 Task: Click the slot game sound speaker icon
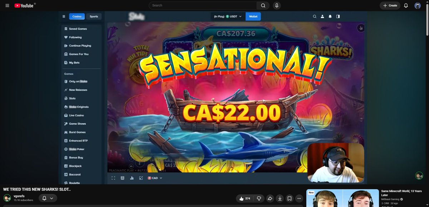point(131,166)
